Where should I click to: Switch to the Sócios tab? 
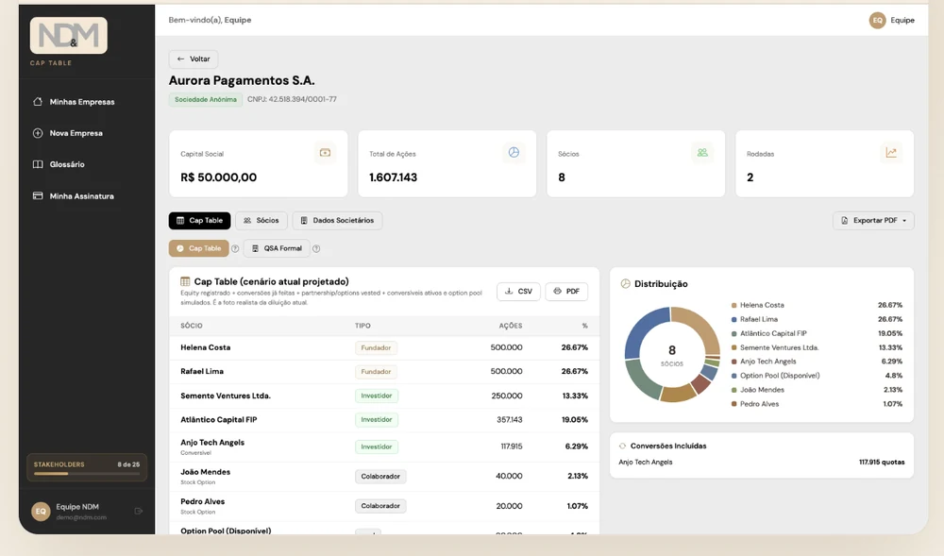coord(261,220)
